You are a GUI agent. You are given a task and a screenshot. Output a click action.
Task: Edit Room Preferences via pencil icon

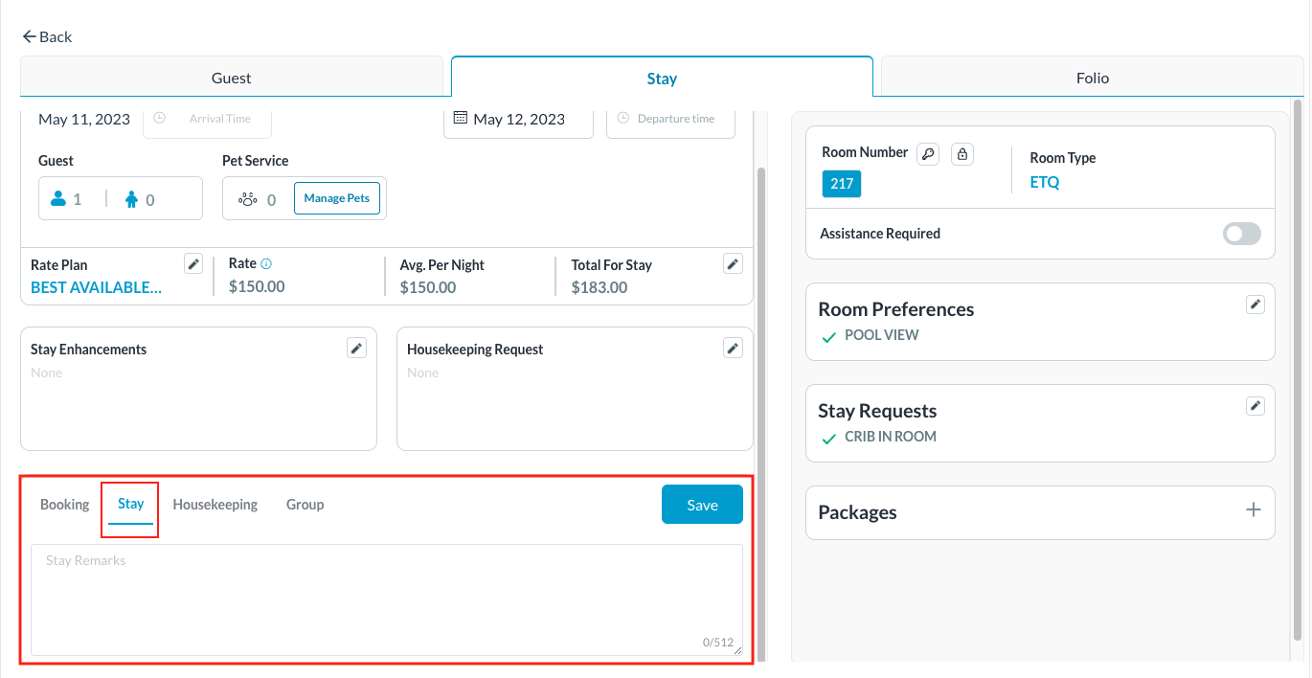[x=1255, y=304]
